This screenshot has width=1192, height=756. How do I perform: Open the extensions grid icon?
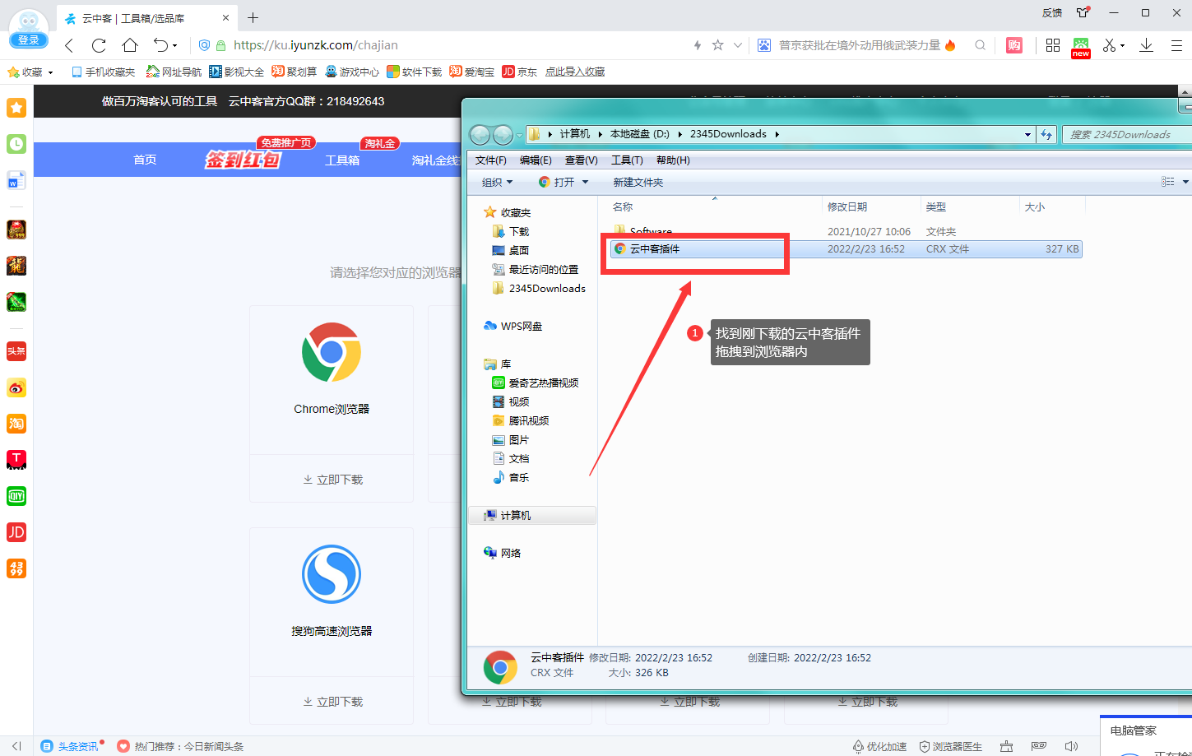1052,45
